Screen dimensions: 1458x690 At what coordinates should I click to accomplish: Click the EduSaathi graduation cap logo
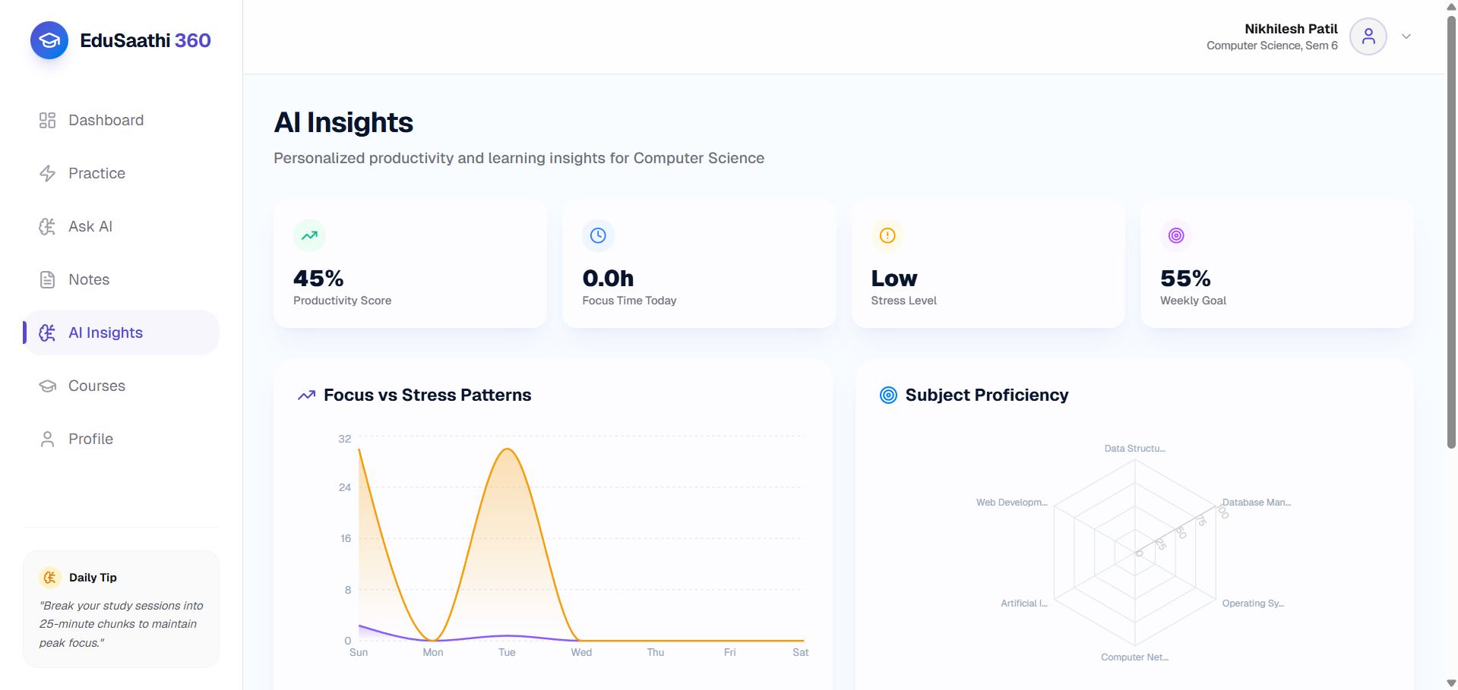point(49,40)
